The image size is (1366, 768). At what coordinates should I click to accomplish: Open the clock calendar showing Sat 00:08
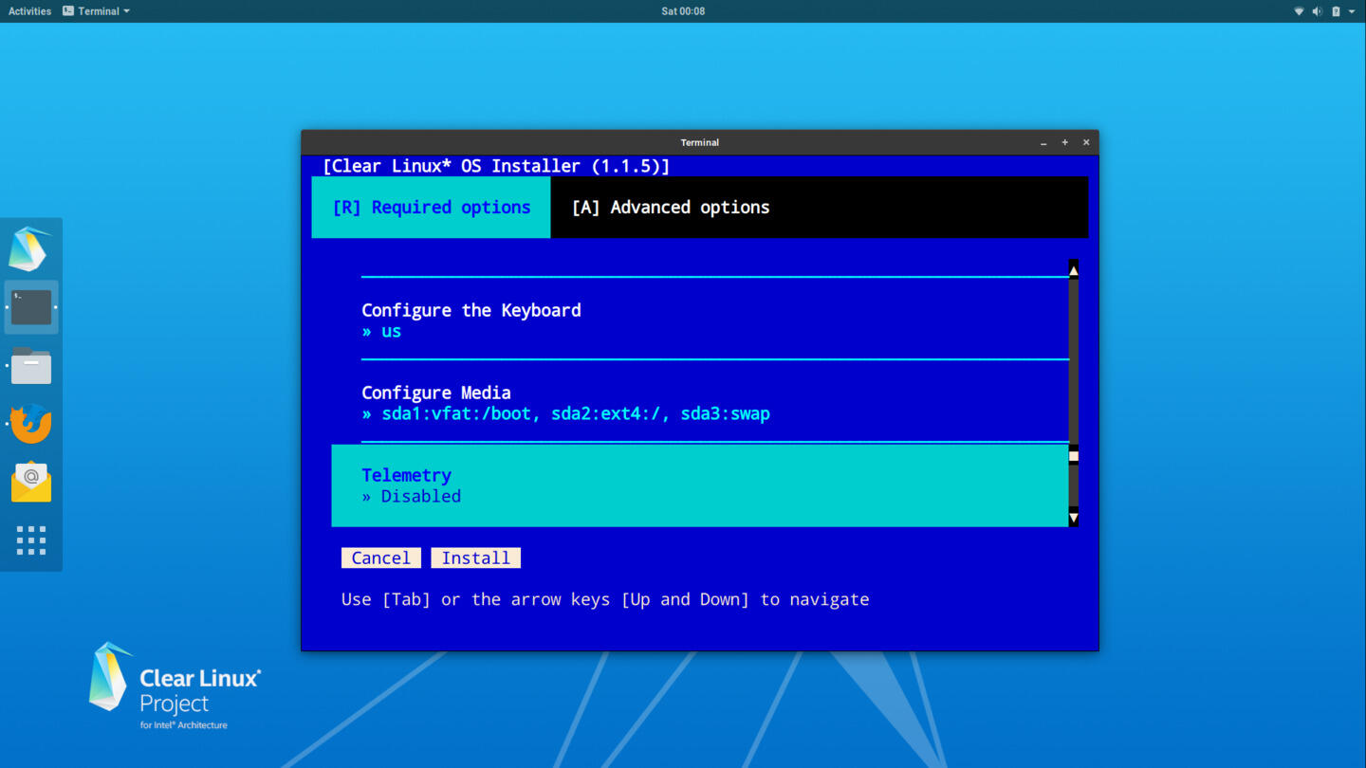(683, 11)
